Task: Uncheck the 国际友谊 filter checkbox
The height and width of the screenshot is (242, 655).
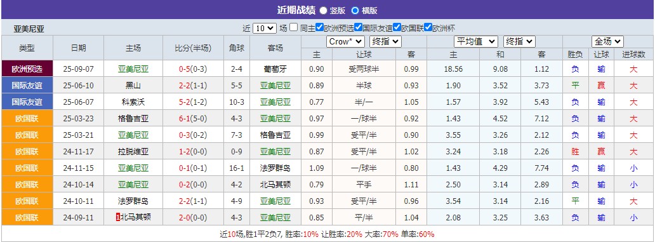Action: pos(358,27)
